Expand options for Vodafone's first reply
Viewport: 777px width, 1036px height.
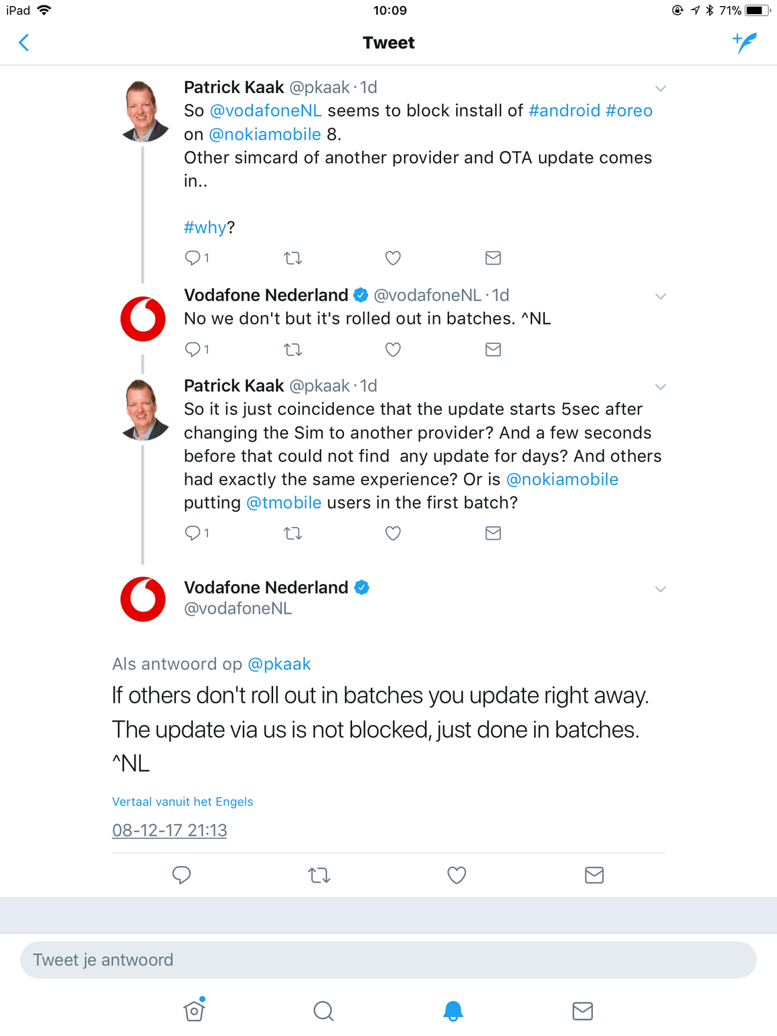[660, 296]
